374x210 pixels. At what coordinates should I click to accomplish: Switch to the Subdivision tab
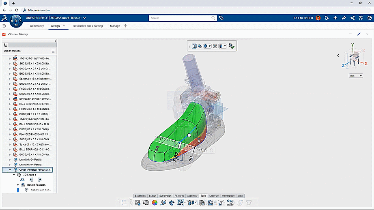165,196
